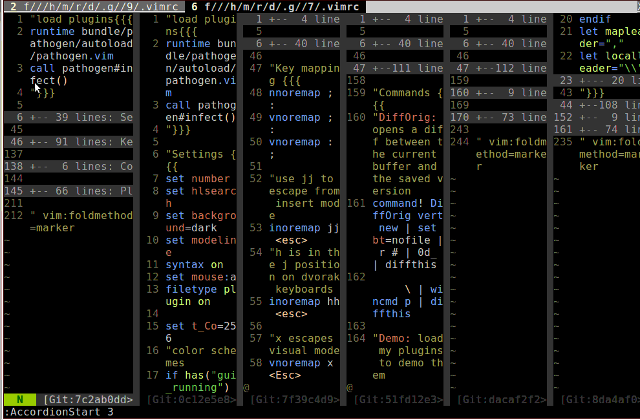Image resolution: width=640 pixels, height=420 pixels.
Task: Select the 'set hlsearc' line
Action: [x=201, y=191]
